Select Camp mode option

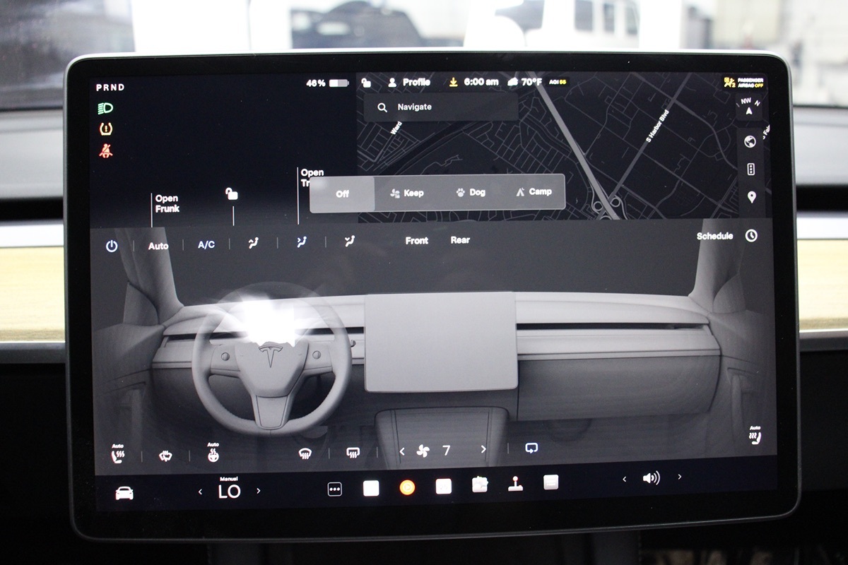point(534,192)
